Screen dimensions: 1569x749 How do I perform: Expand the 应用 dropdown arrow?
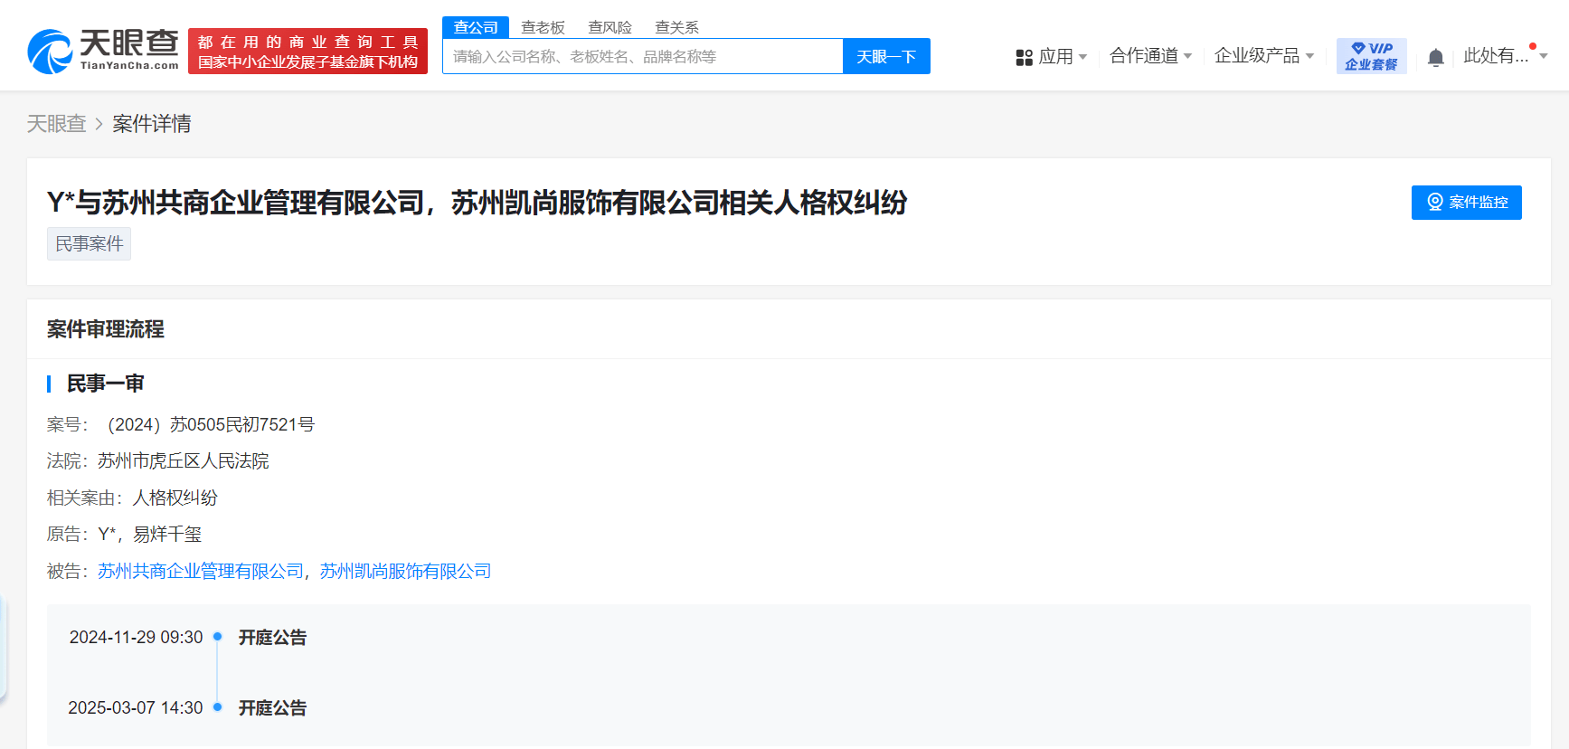[1082, 57]
